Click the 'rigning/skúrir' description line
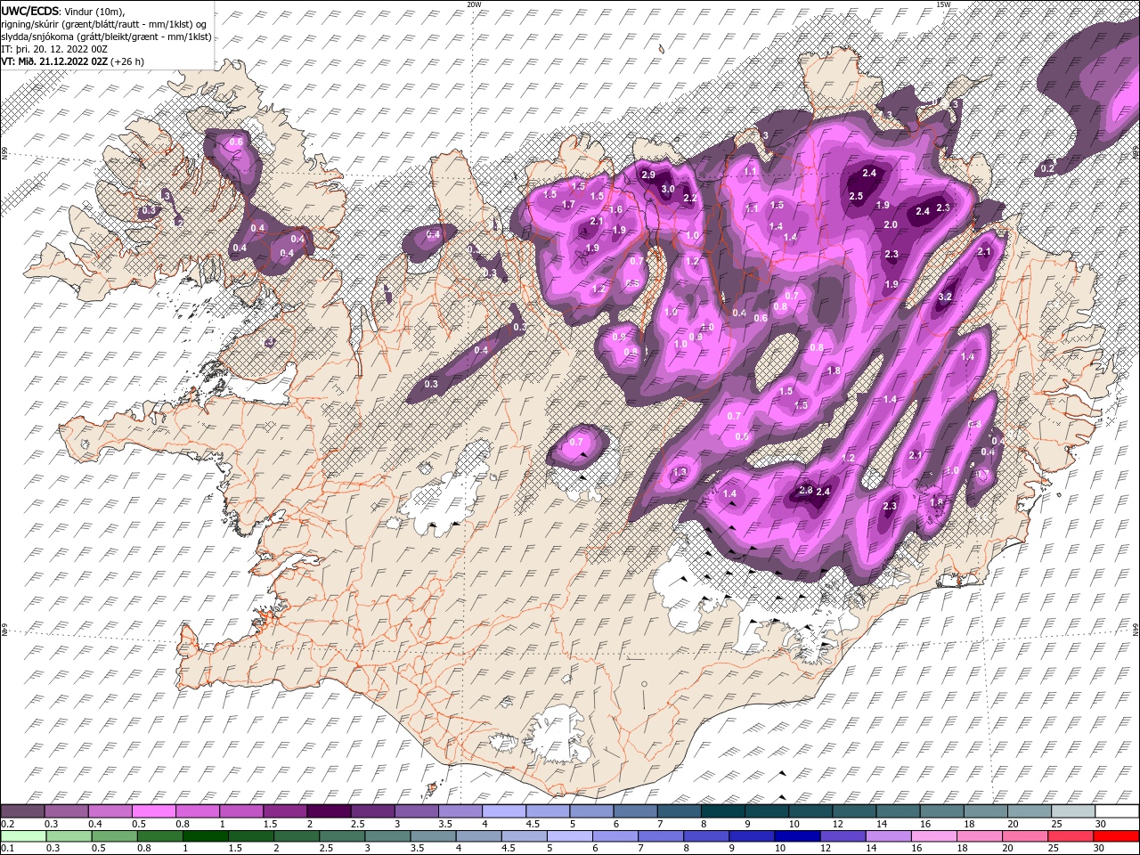Screen dimensions: 1140x855 coord(104,24)
